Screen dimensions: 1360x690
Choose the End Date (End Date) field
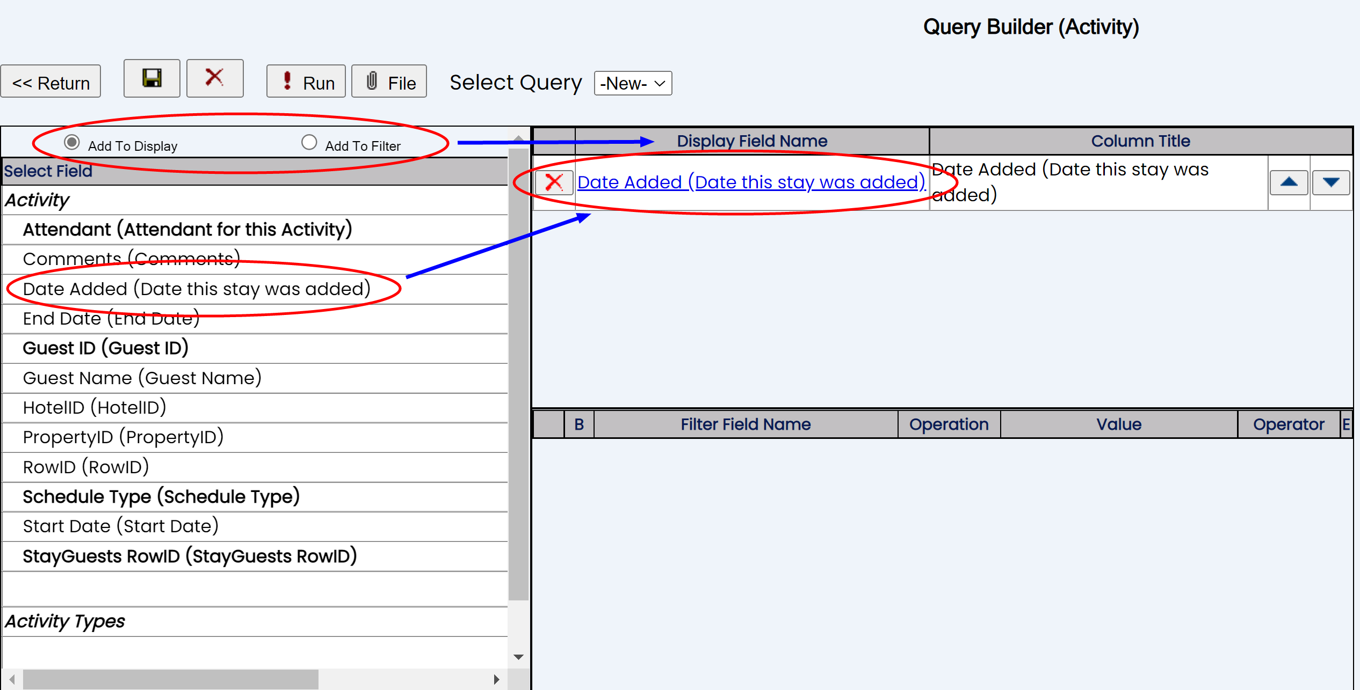255,319
